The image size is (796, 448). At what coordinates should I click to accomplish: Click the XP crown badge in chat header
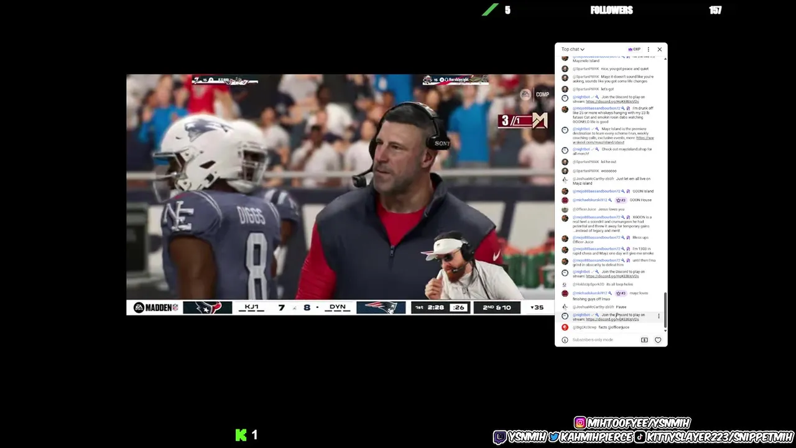pos(634,49)
